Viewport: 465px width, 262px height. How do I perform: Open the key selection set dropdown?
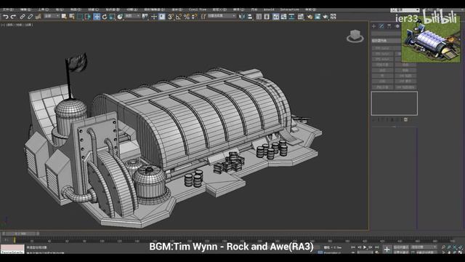coord(424,247)
